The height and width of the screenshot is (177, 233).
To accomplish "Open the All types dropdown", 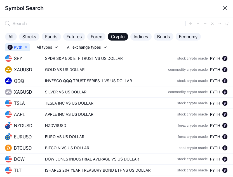I will click(x=47, y=47).
